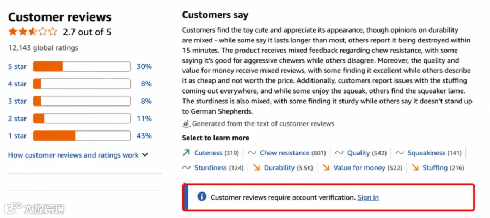Click the Sign in link
The height and width of the screenshot is (218, 490).
(368, 197)
